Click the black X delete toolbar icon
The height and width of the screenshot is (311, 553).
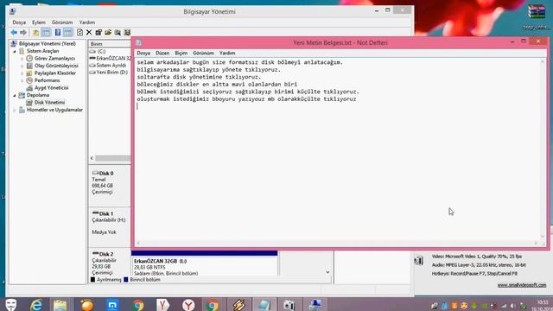[x=89, y=33]
